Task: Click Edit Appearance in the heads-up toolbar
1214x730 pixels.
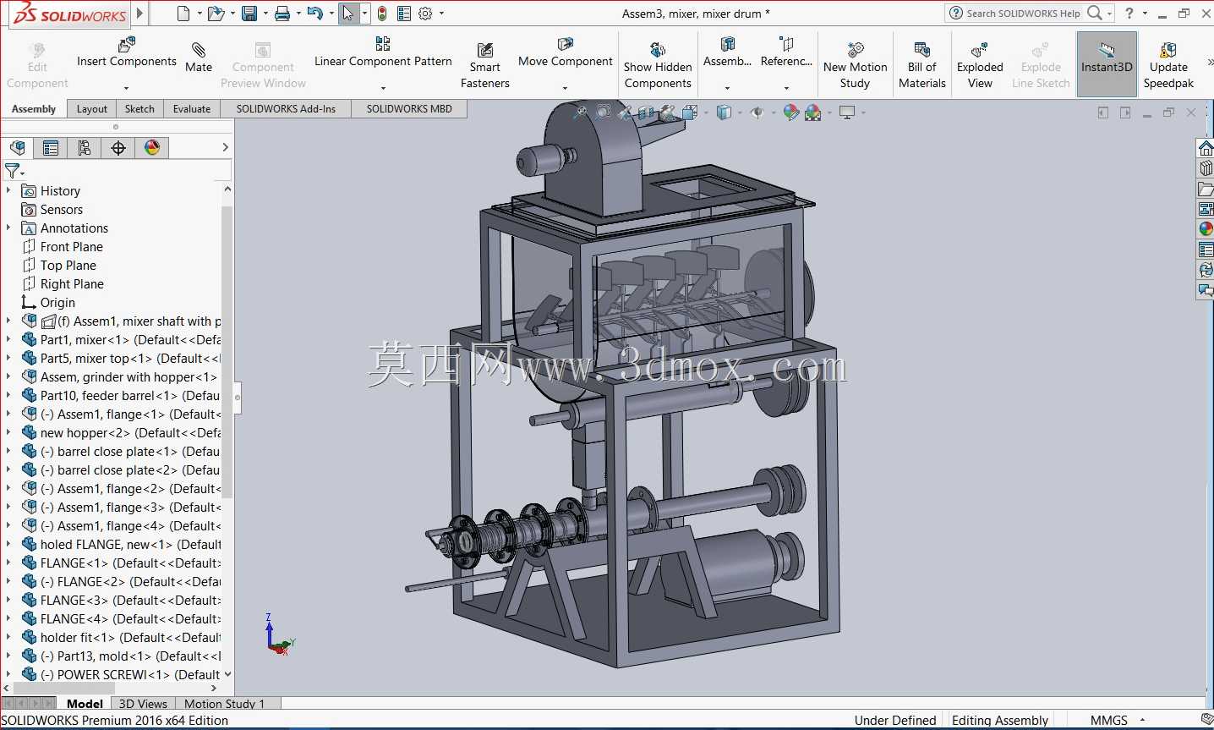Action: tap(790, 112)
